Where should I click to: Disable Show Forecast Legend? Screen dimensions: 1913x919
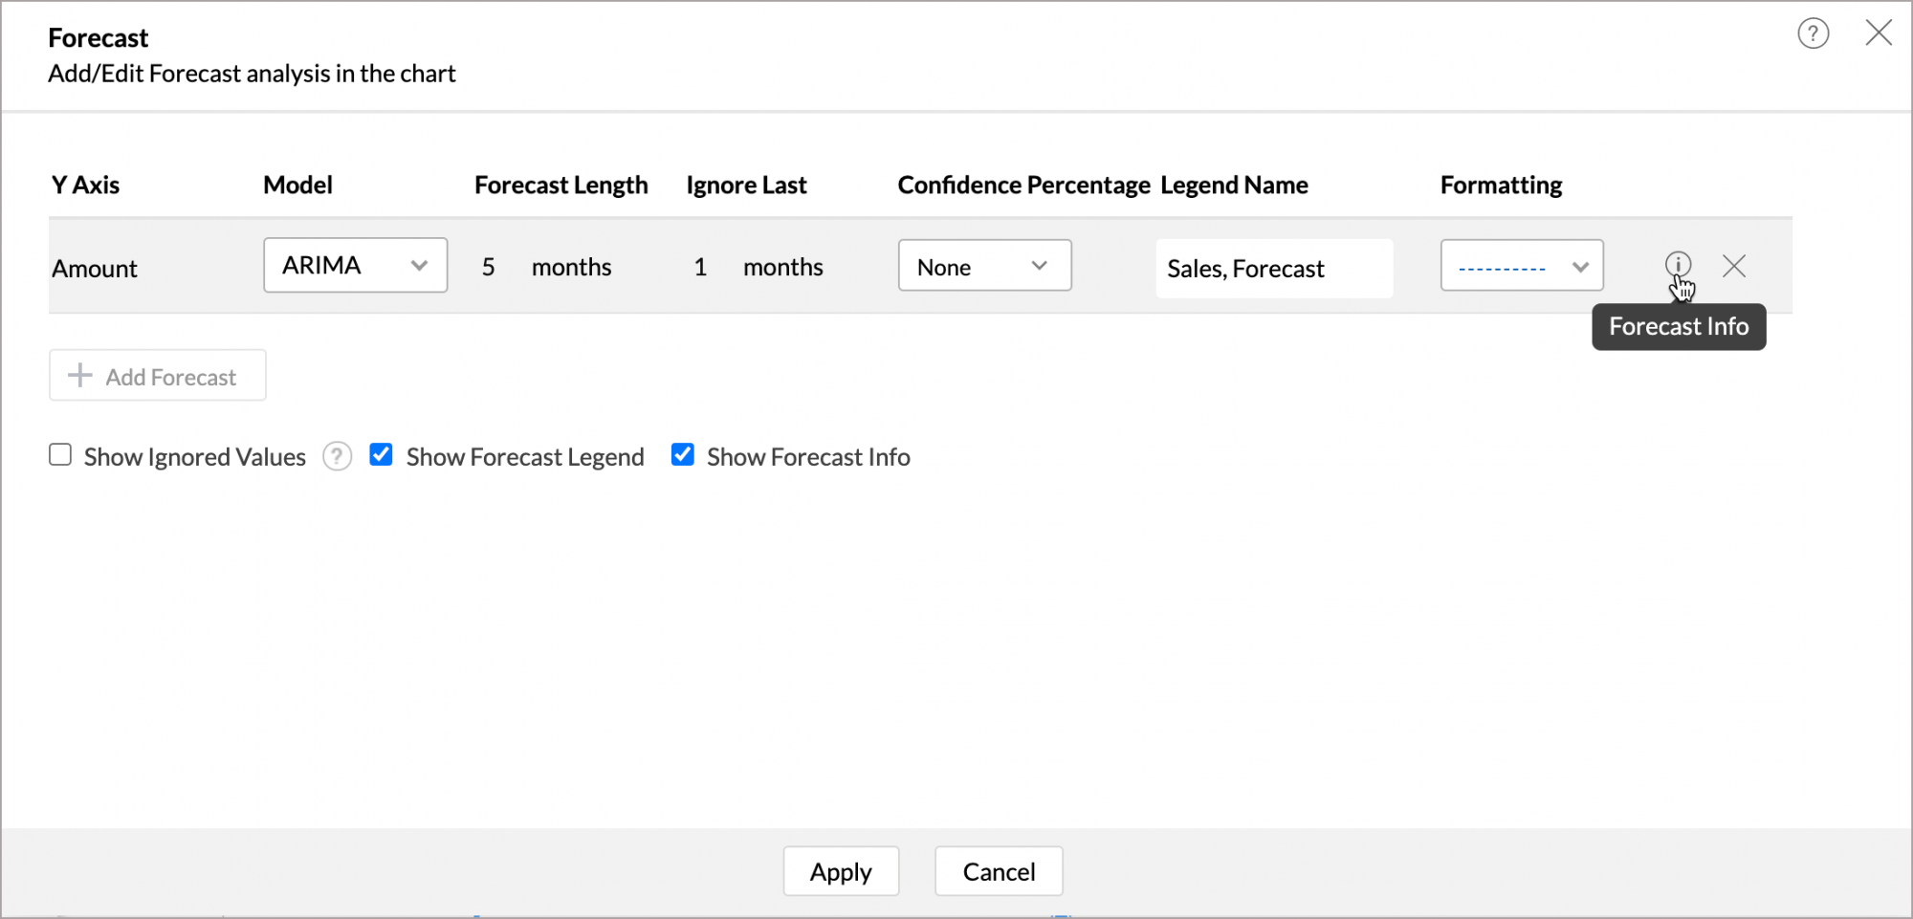[381, 454]
